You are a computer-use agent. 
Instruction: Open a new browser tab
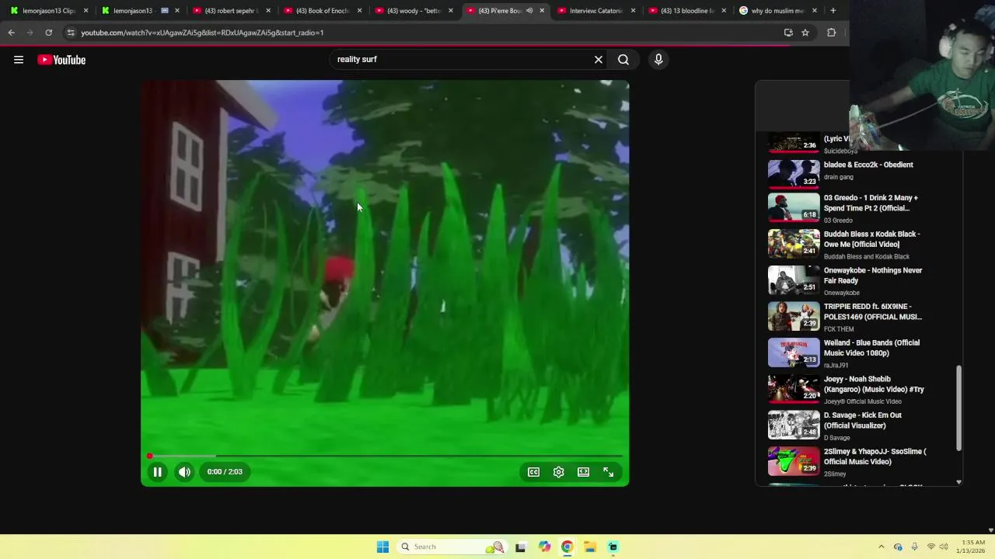[x=833, y=11]
